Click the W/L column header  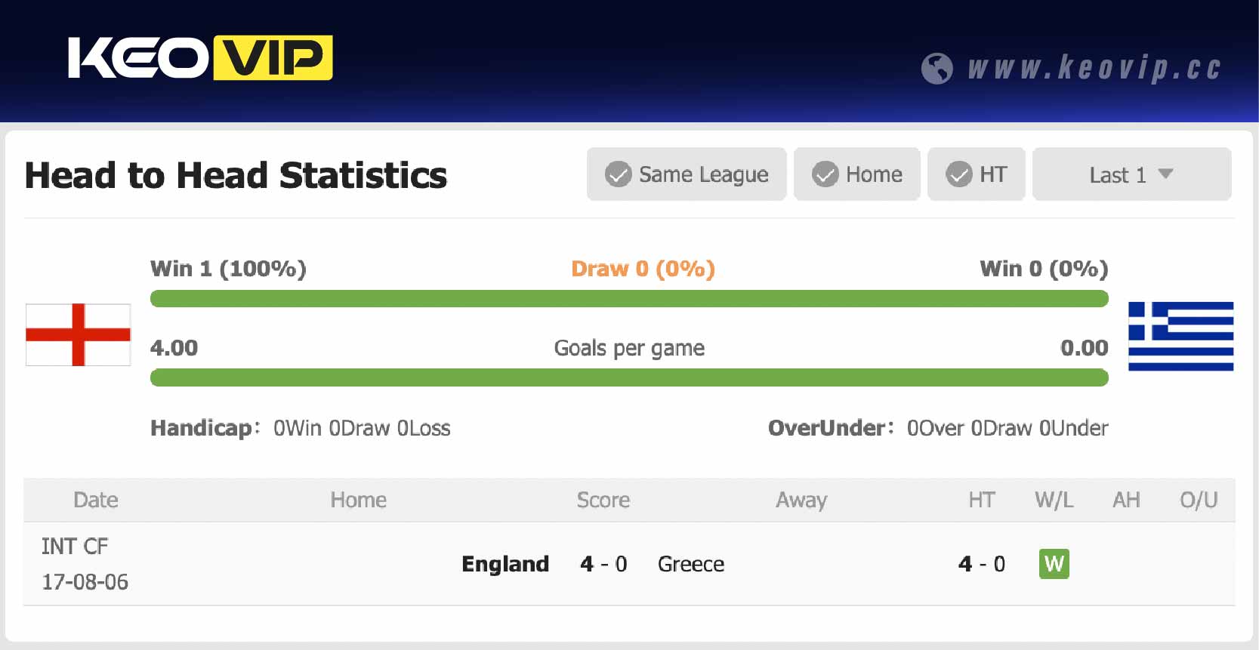(x=1054, y=500)
